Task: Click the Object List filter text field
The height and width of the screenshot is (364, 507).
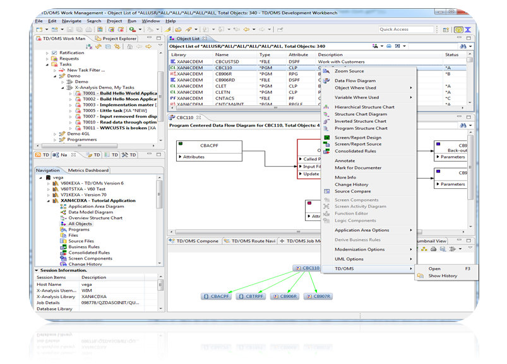Action: [433, 46]
